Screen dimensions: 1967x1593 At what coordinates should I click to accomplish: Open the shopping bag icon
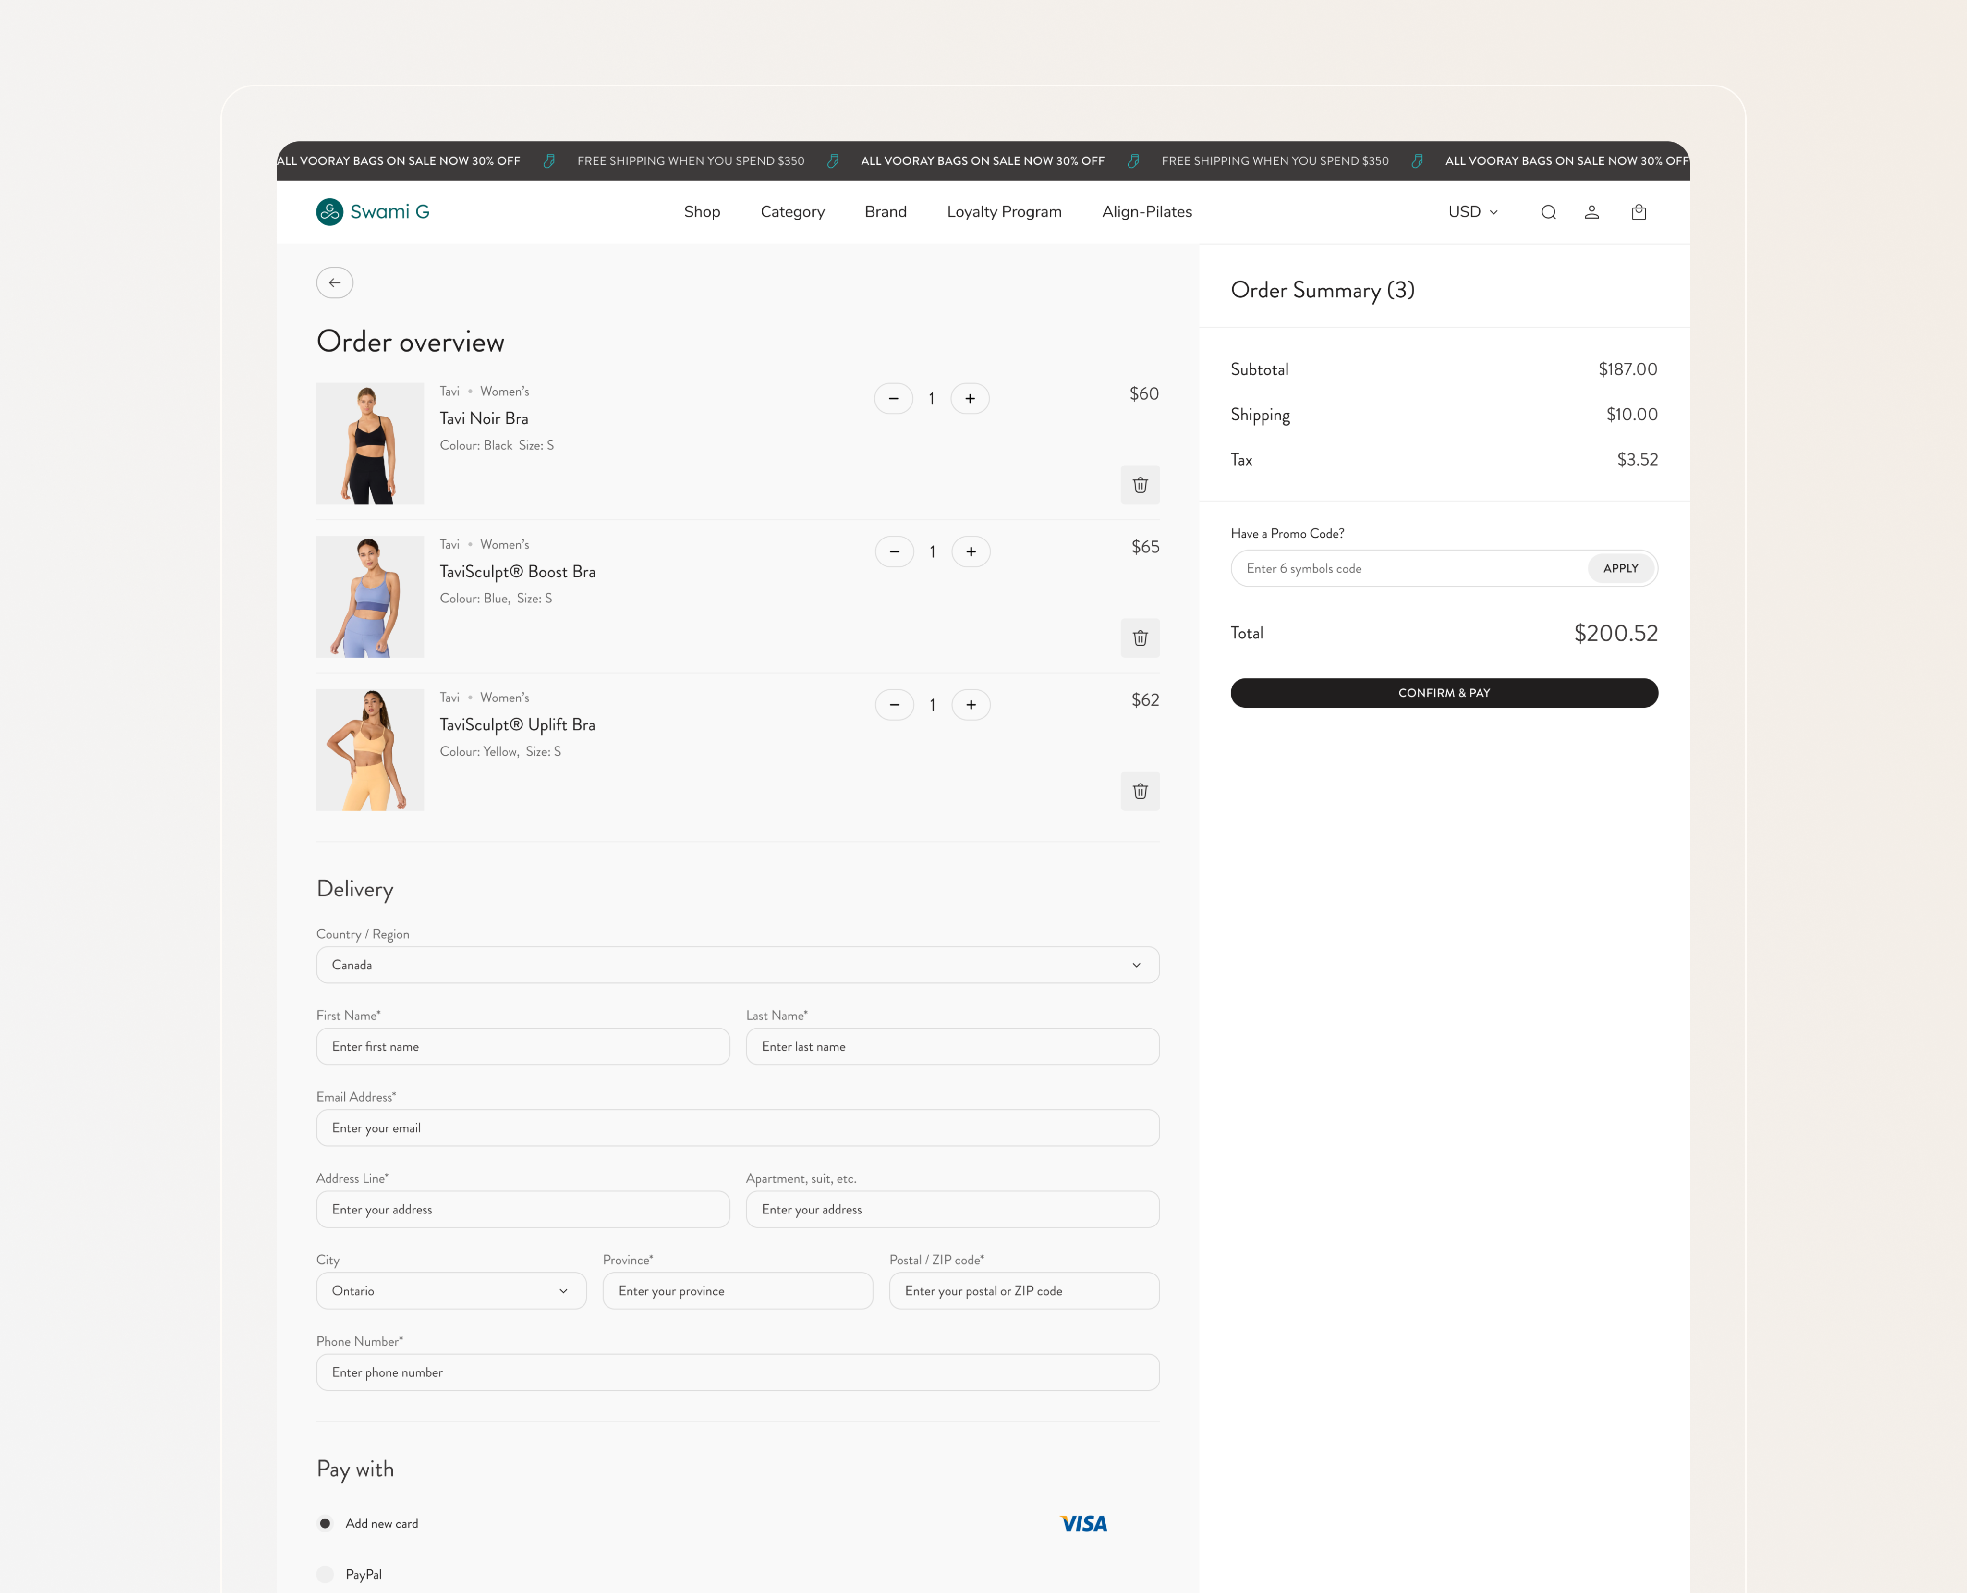tap(1639, 212)
